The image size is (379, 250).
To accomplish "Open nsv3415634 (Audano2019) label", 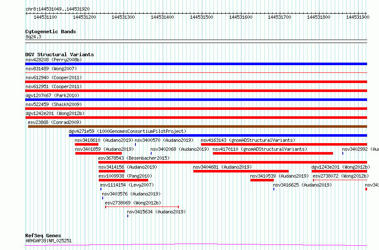I will pyautogui.click(x=156, y=212).
